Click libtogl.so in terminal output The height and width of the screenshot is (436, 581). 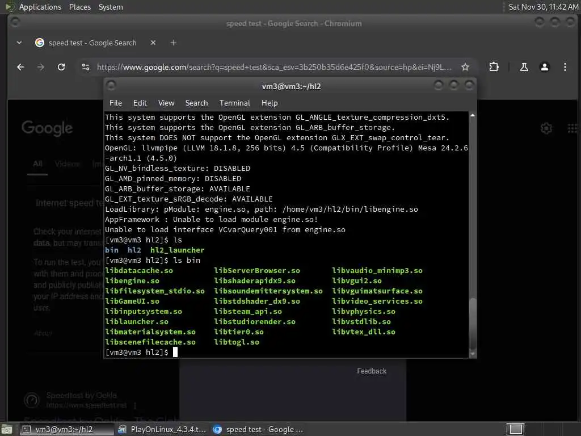(x=237, y=342)
